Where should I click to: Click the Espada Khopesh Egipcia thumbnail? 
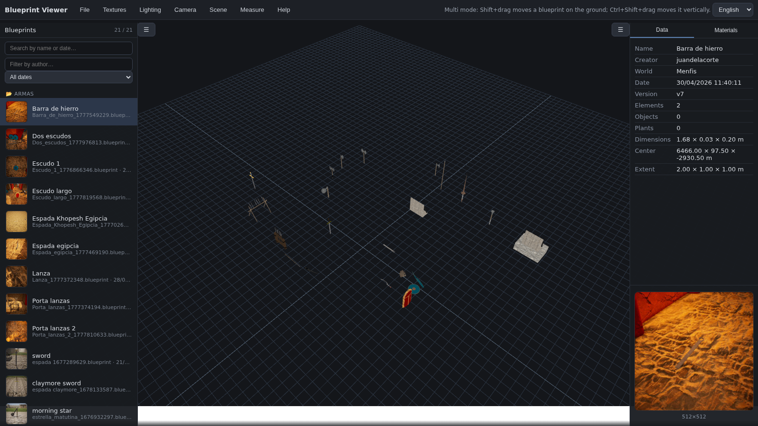tap(17, 222)
